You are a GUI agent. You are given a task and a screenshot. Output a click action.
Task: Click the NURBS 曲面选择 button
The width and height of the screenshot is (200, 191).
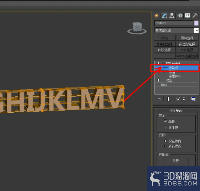pyautogui.click(x=187, y=56)
